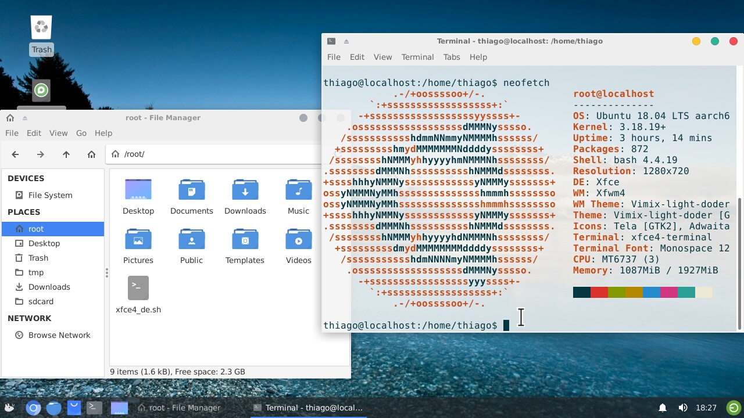
Task: Open the Tabs menu in Terminal
Action: coord(452,57)
